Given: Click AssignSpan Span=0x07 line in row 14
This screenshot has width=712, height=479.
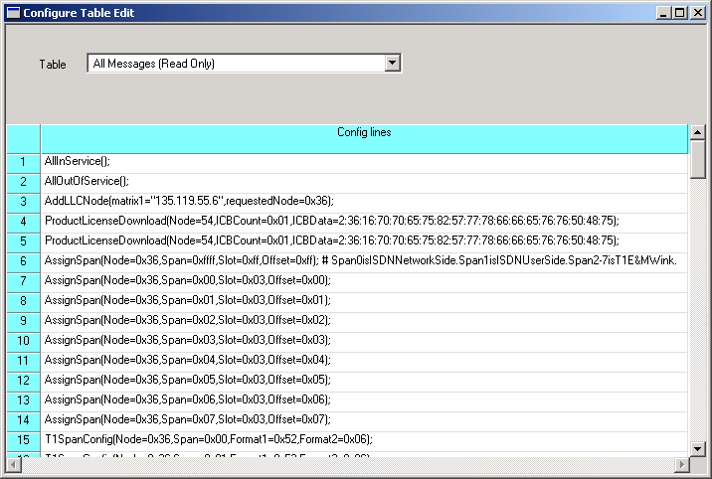Looking at the screenshot, I should (364, 419).
